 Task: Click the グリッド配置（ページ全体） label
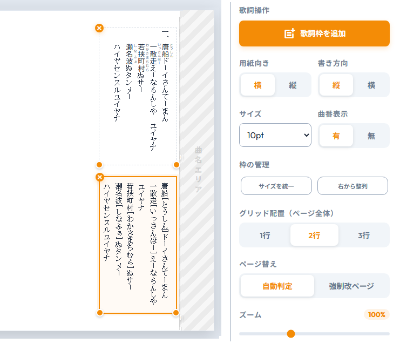287,213
